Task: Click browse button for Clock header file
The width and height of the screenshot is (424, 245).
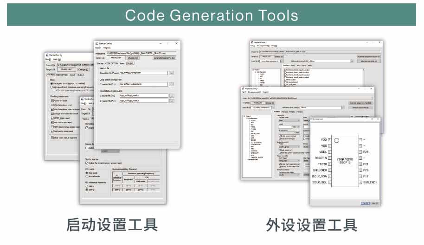Action: click(x=171, y=84)
